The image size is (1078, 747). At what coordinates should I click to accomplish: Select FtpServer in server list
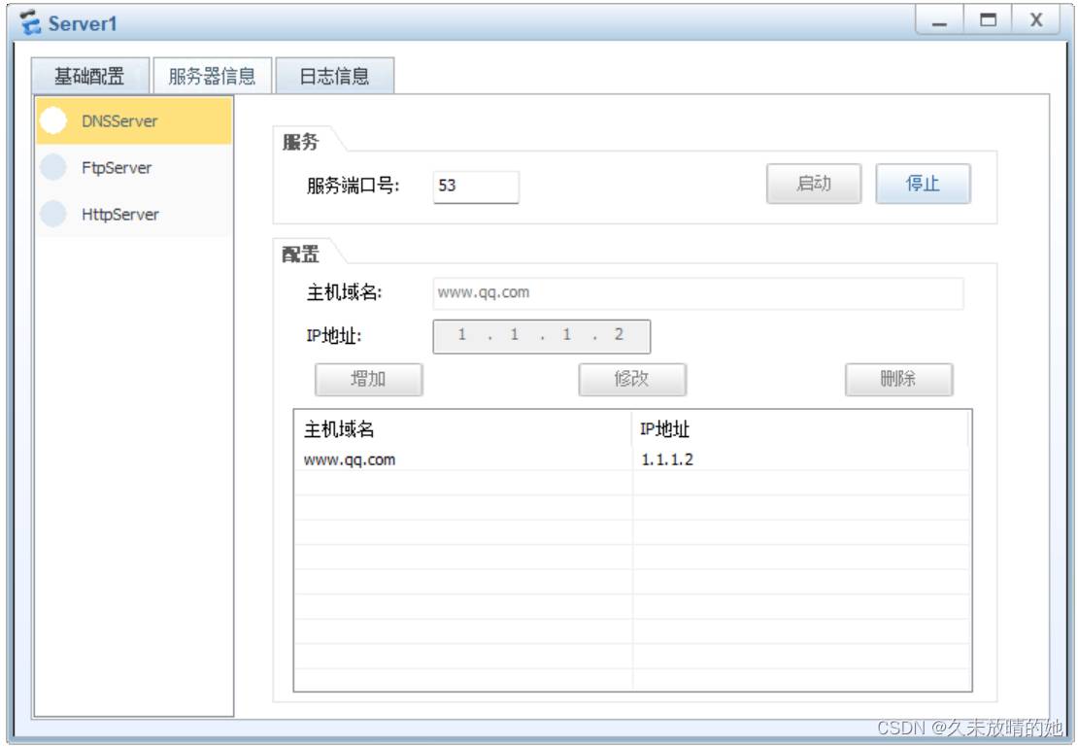[x=134, y=167]
